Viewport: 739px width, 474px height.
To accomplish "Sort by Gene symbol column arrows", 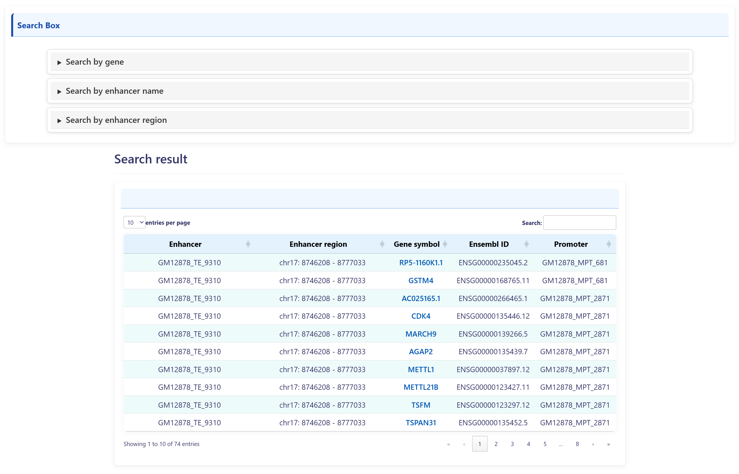I will (x=444, y=244).
